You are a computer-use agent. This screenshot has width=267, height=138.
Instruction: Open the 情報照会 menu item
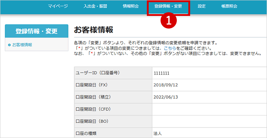click(131, 7)
